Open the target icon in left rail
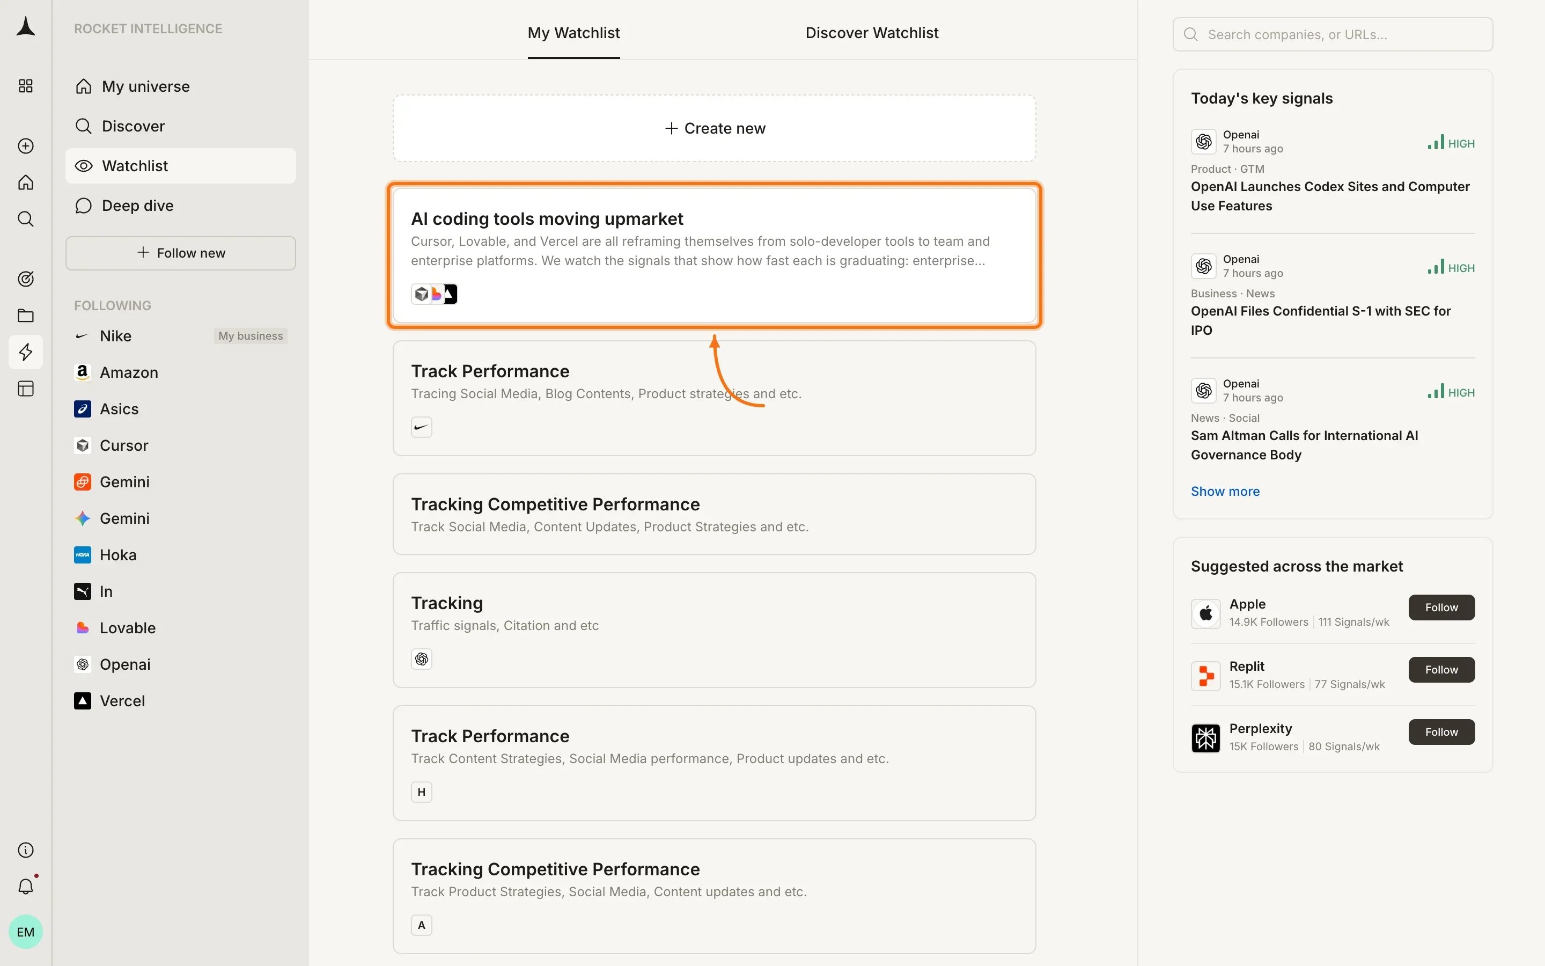The height and width of the screenshot is (966, 1545). pyautogui.click(x=26, y=279)
